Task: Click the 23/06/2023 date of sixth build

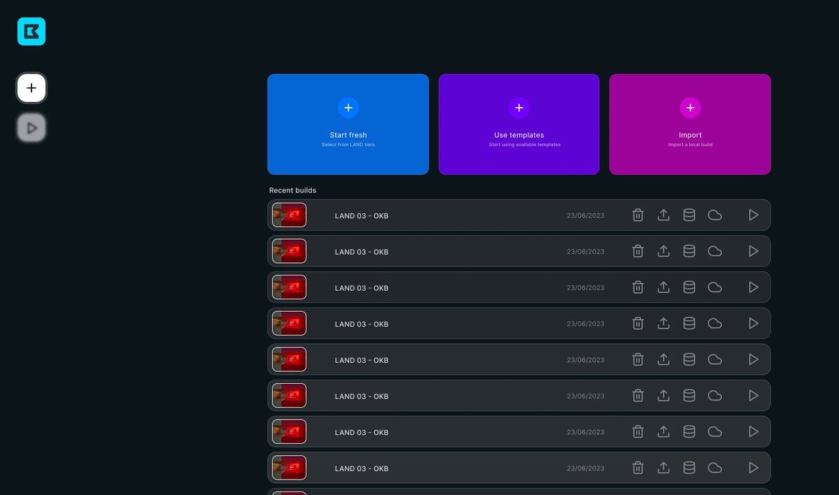Action: coord(585,396)
